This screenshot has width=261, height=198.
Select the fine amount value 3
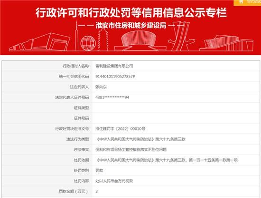(x=96, y=191)
